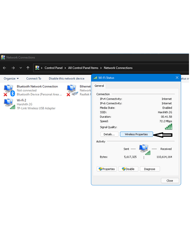Select the Ethernet adapter icon
The height and width of the screenshot is (252, 190).
click(x=72, y=90)
